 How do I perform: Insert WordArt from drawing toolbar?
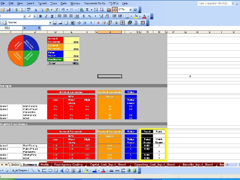[62, 170]
